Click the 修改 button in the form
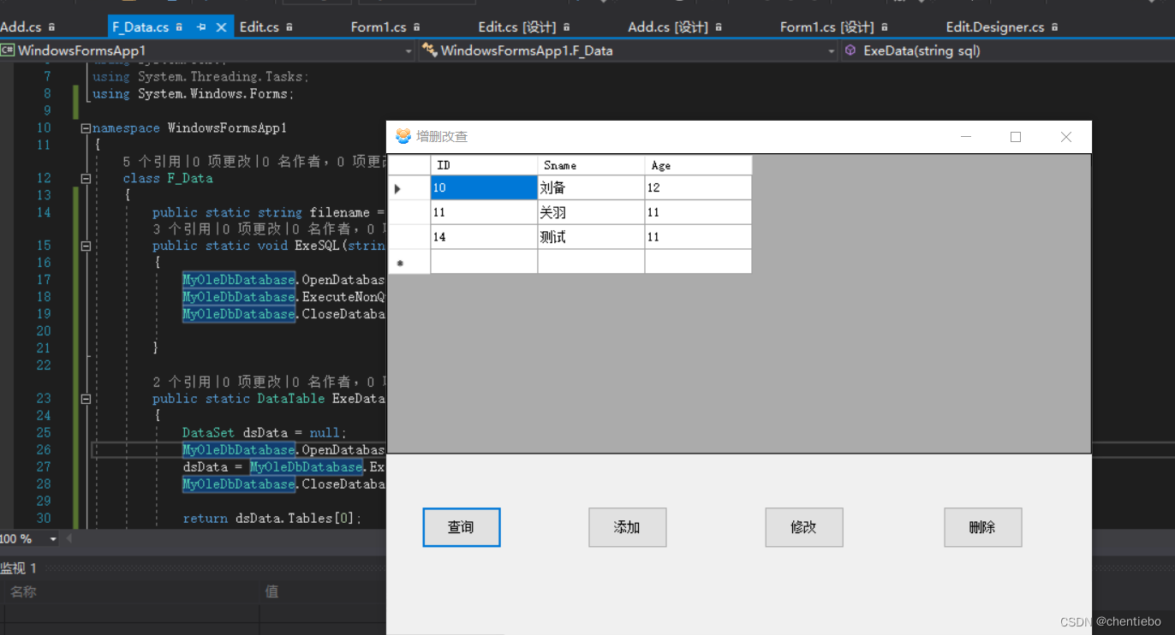The height and width of the screenshot is (635, 1175). [x=803, y=527]
